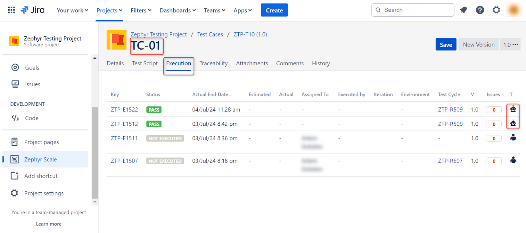Viewport: 526px width, 233px height.
Task: Open the Apps dropdown
Action: [x=243, y=10]
